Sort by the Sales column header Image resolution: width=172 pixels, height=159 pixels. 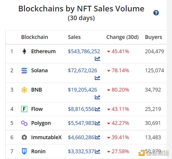coord(74,37)
